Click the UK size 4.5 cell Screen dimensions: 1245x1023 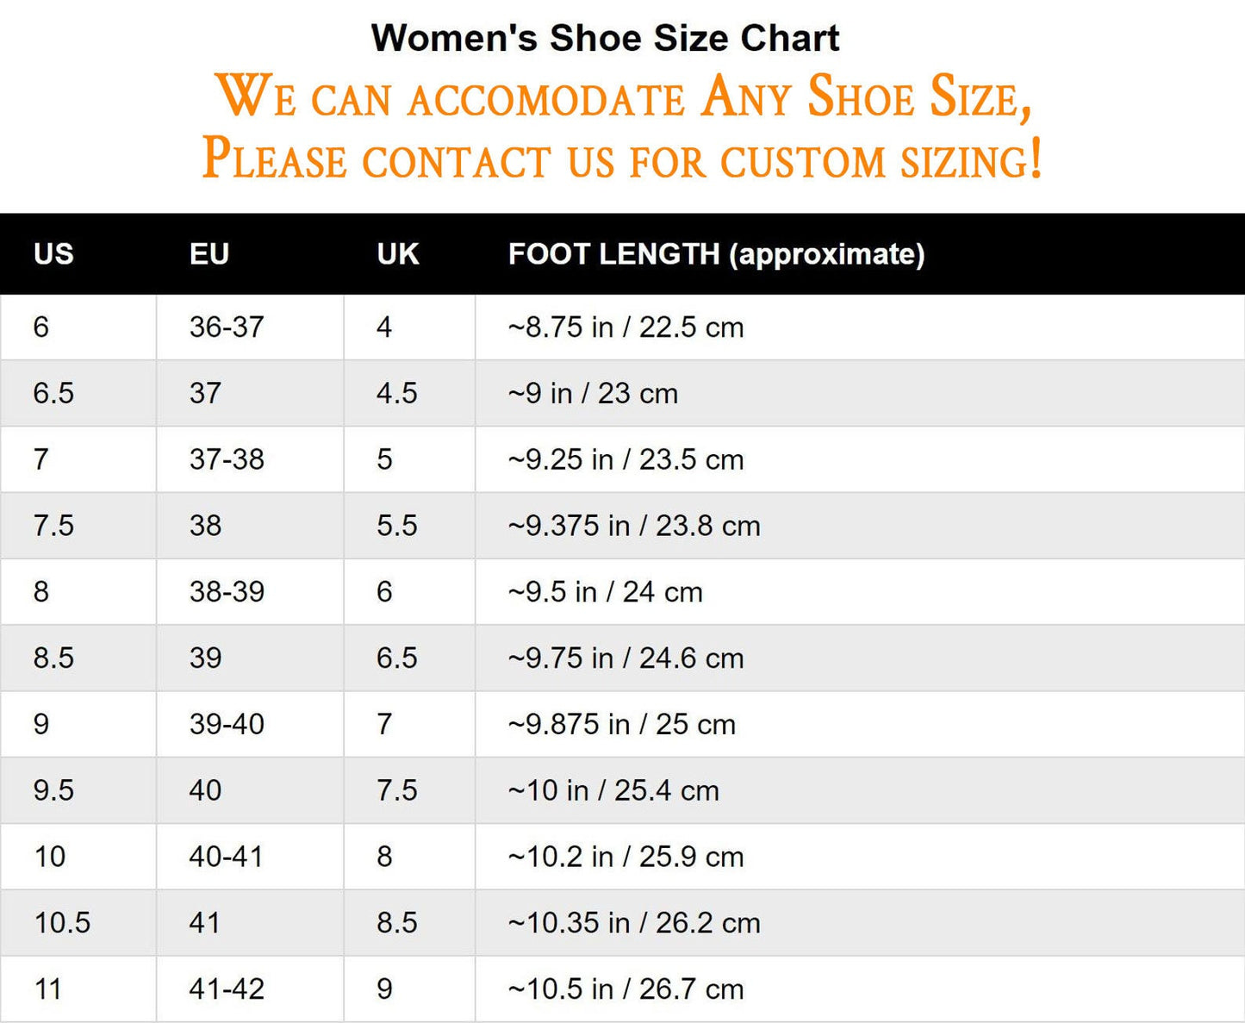point(396,394)
